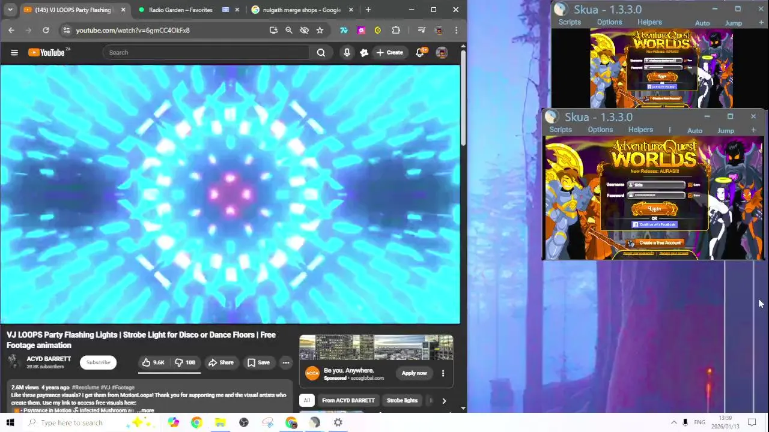Subscribe to ACYD BARRETT
This screenshot has width=769, height=432.
click(x=98, y=362)
